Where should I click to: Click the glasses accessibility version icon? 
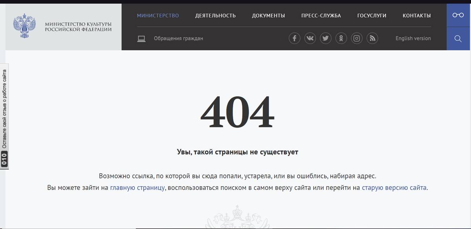pyautogui.click(x=458, y=15)
